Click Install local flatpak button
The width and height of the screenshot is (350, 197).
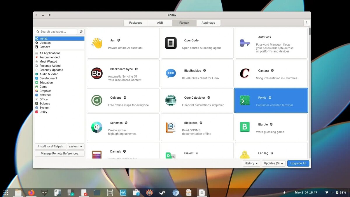(x=50, y=147)
